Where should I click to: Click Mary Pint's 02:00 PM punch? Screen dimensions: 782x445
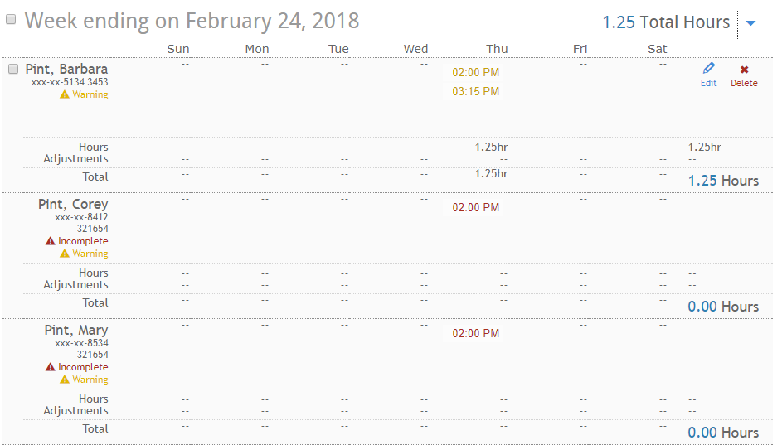tap(476, 333)
